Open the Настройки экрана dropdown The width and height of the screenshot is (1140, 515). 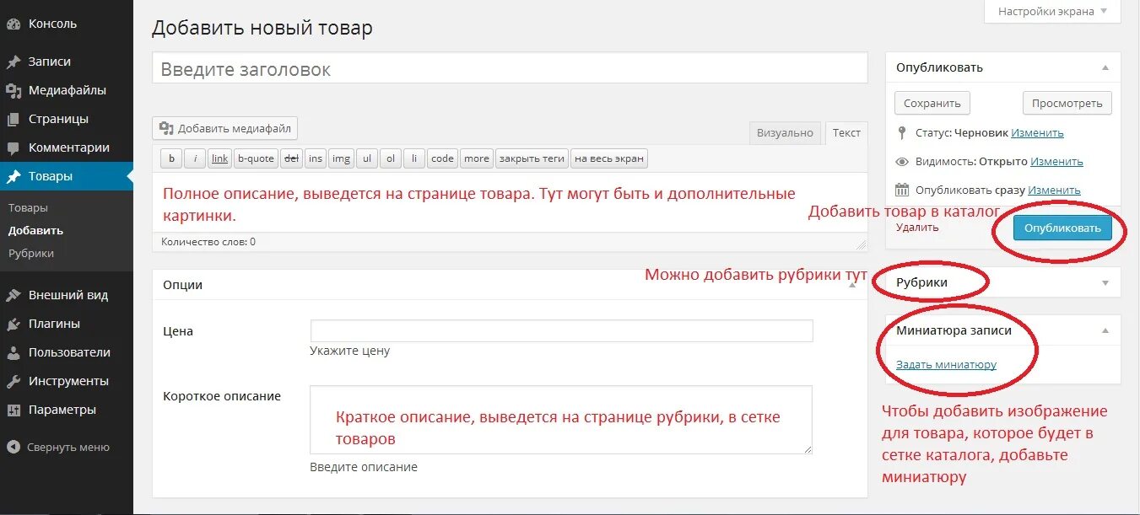pos(1052,11)
